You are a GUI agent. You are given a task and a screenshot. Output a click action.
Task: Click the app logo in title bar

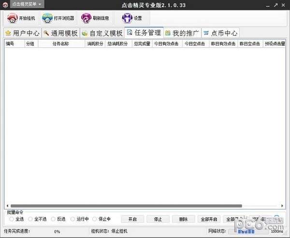point(5,4)
